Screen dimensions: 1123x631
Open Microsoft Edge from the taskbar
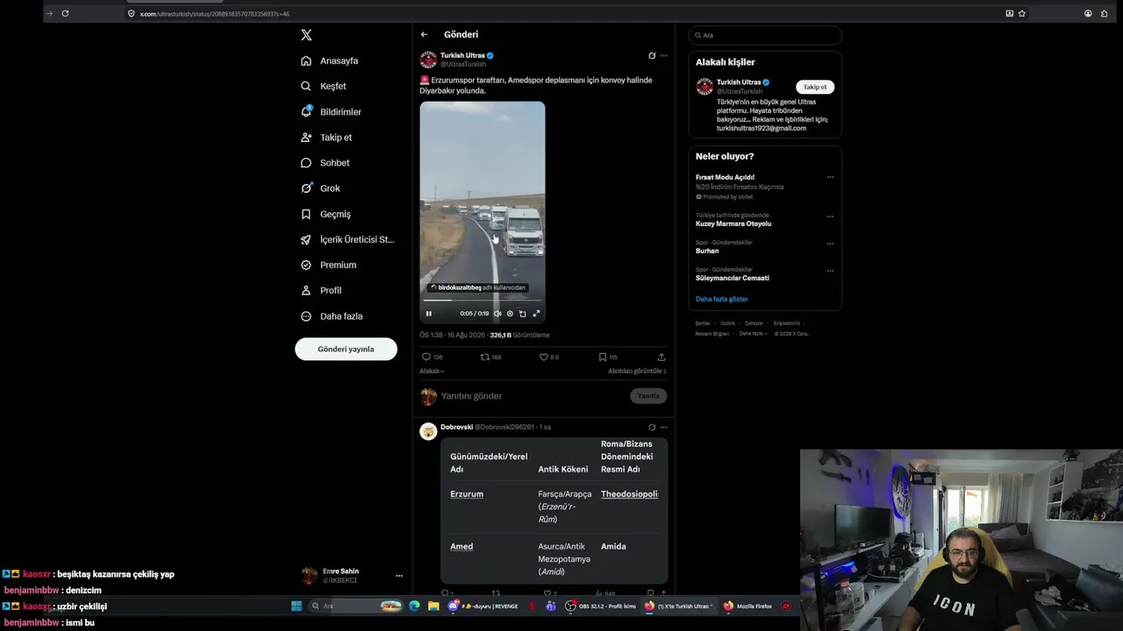click(x=415, y=606)
